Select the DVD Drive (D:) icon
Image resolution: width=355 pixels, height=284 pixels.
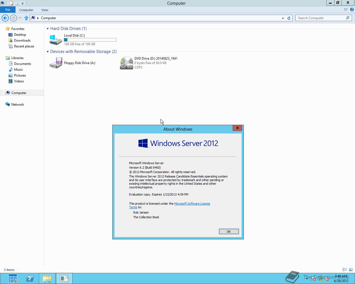tap(126, 63)
